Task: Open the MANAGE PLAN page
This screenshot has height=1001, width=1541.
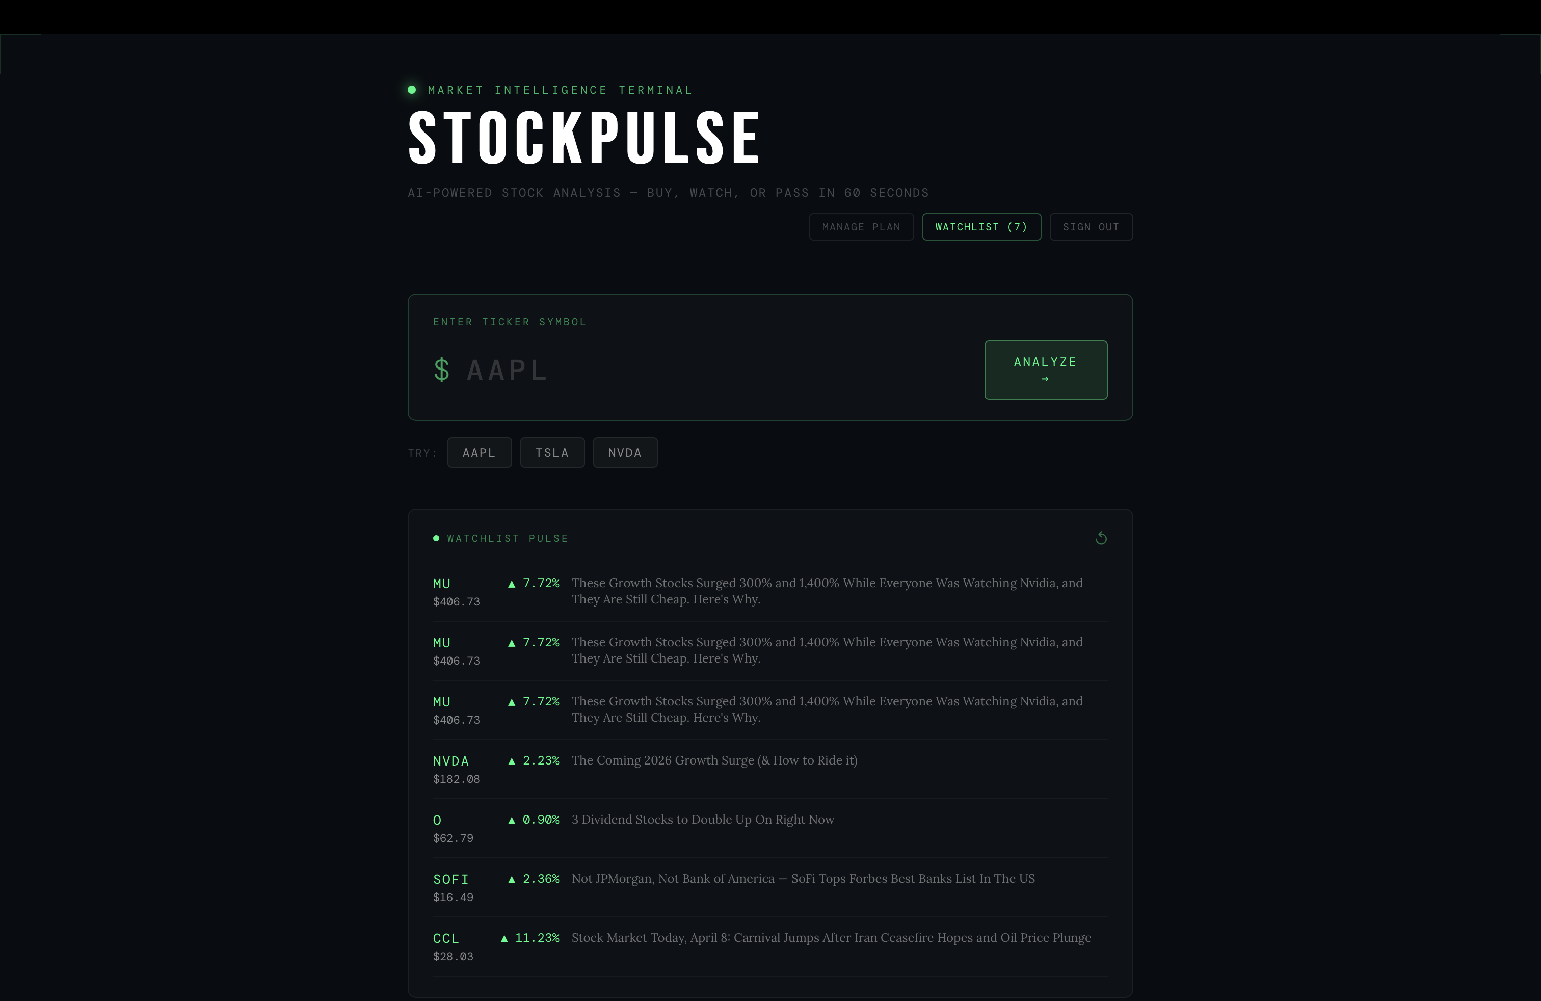Action: coord(861,227)
